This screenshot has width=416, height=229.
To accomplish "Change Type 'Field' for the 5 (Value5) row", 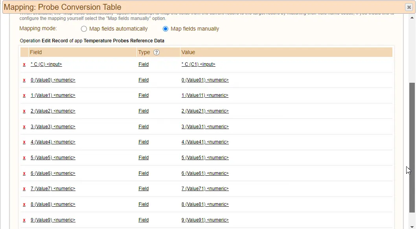I will click(x=144, y=158).
